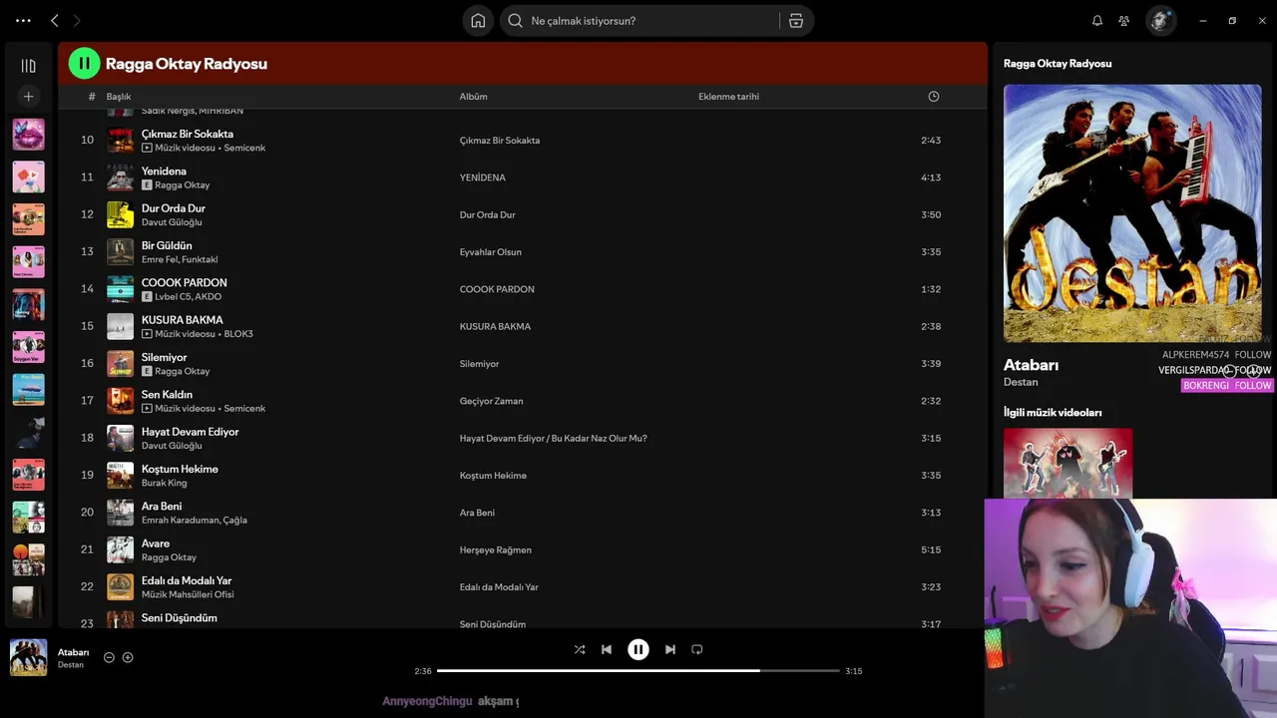Screen dimensions: 1277x718
Task: Click Destan album art in side panel
Action: pos(1132,213)
